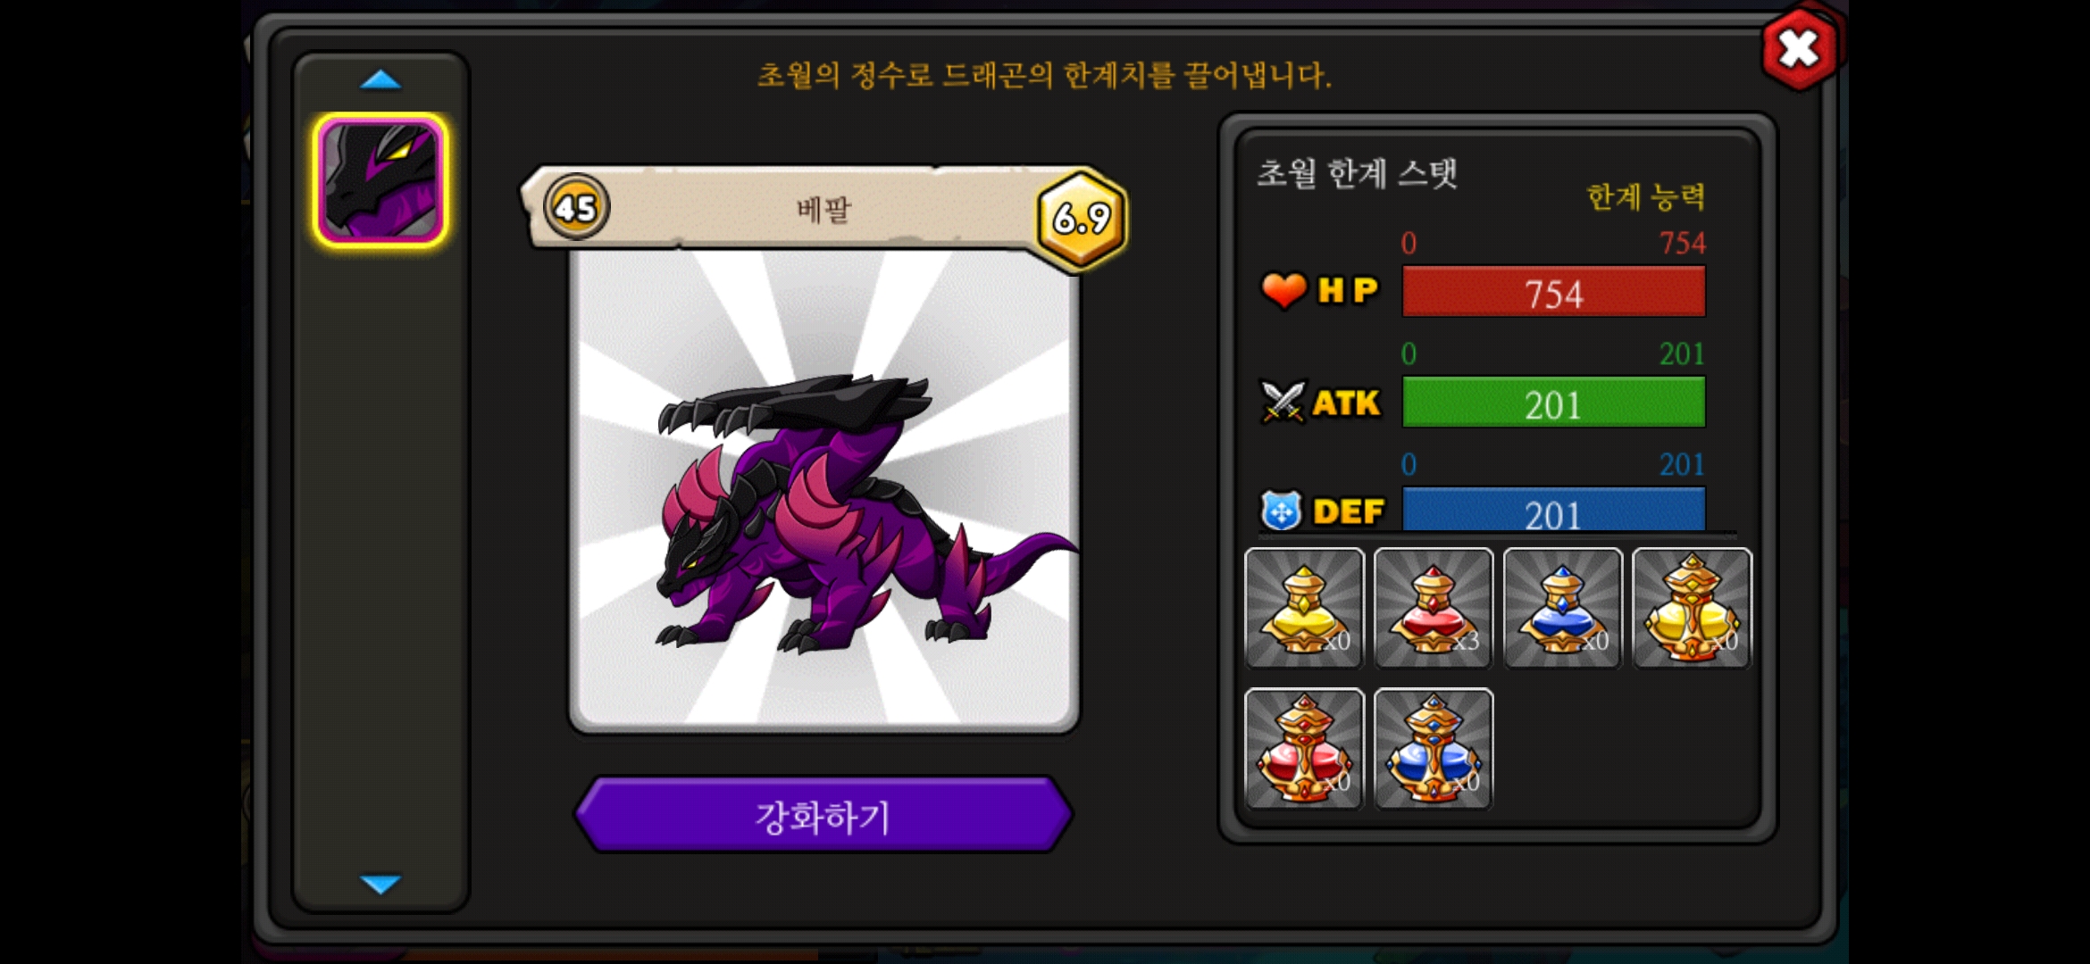The height and width of the screenshot is (964, 2090).
Task: Tap the 6.9 hexagon grade badge
Action: point(1082,218)
